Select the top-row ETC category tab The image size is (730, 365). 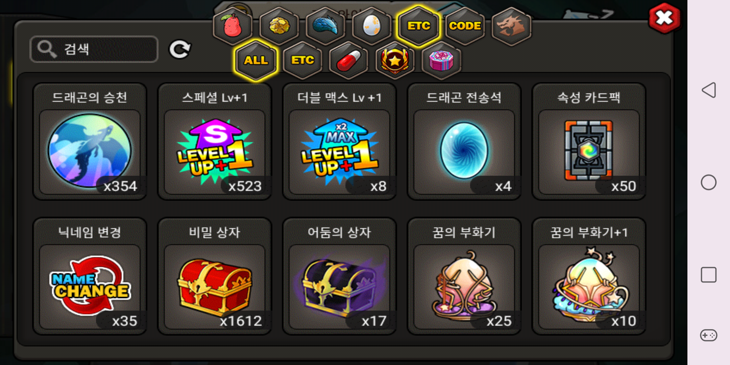click(418, 26)
